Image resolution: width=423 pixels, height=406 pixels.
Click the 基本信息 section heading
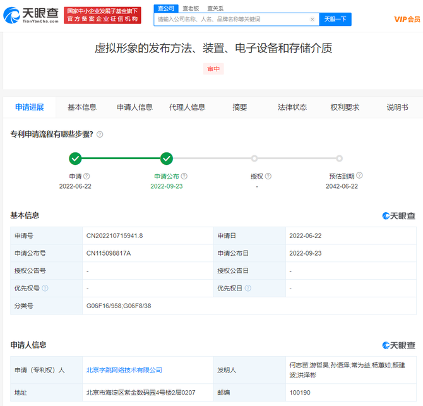(x=25, y=215)
